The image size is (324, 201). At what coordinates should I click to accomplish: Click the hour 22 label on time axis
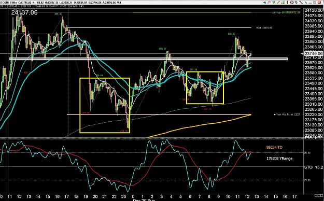pyautogui.click(x=114, y=196)
